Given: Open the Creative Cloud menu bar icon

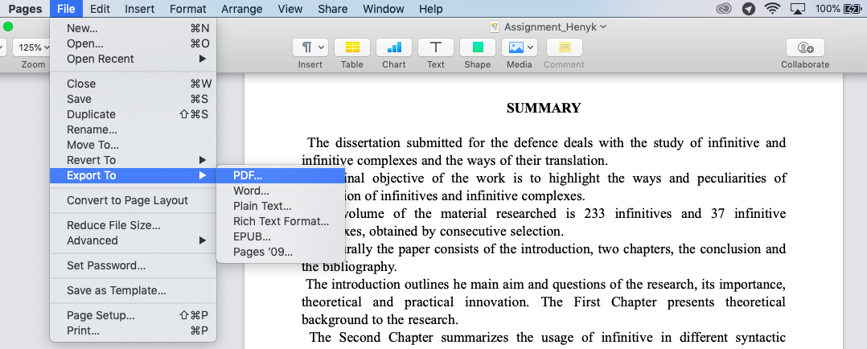Looking at the screenshot, I should pyautogui.click(x=723, y=9).
